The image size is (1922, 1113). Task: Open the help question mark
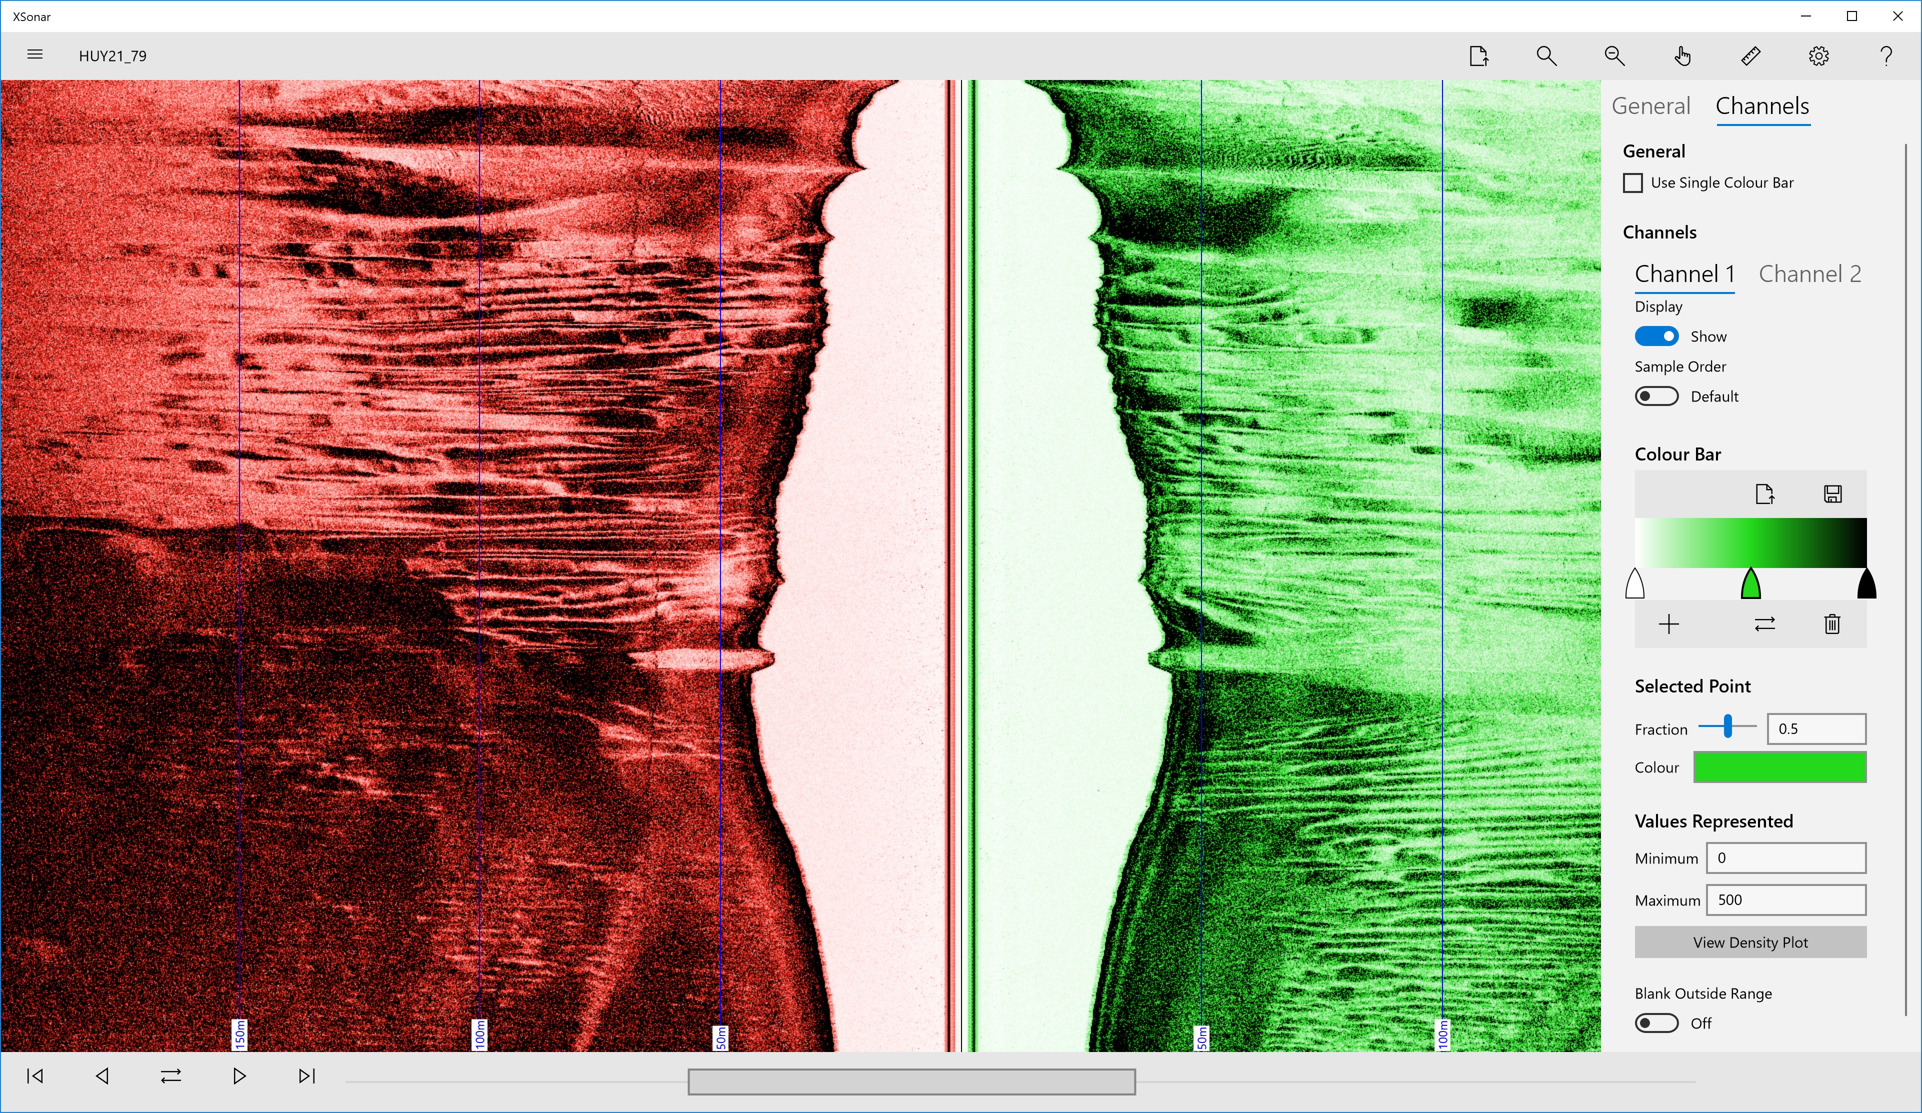pyautogui.click(x=1886, y=55)
